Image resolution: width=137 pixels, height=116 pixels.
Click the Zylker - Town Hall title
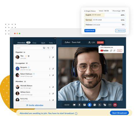[73, 42]
